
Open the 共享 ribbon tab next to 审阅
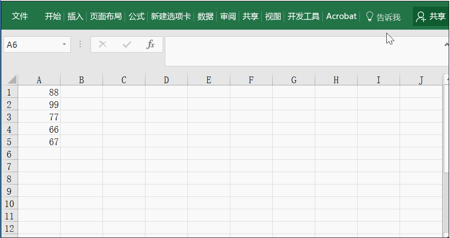(x=250, y=16)
